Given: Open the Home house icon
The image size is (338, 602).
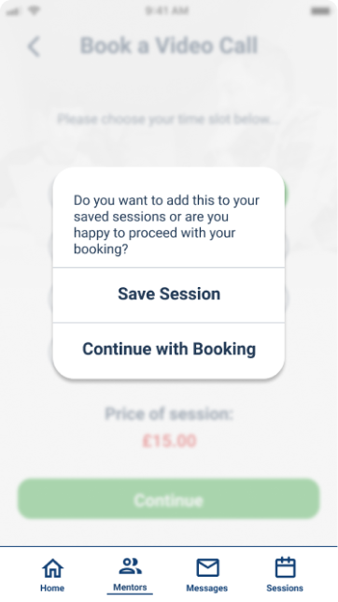Looking at the screenshot, I should (x=52, y=567).
